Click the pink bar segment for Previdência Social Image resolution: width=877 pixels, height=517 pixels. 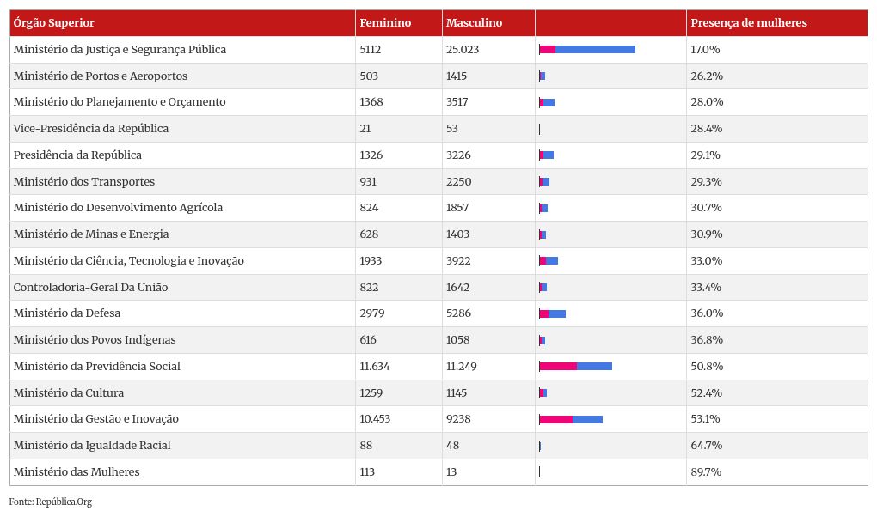(559, 367)
